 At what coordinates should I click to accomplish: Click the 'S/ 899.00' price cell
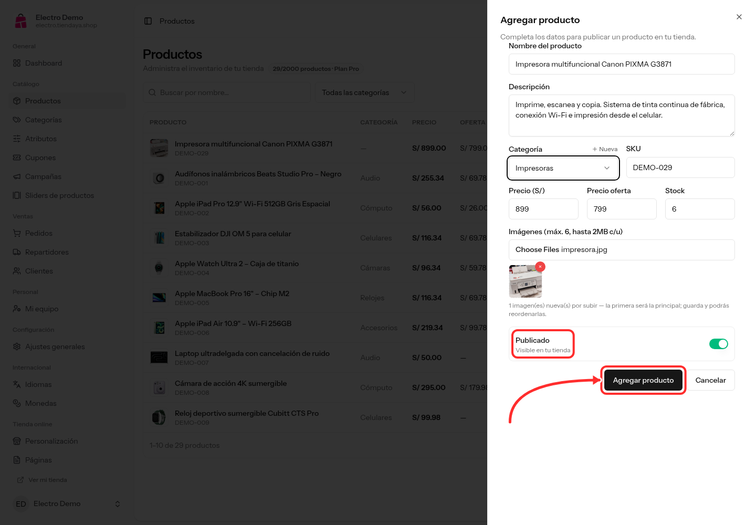[x=429, y=148]
